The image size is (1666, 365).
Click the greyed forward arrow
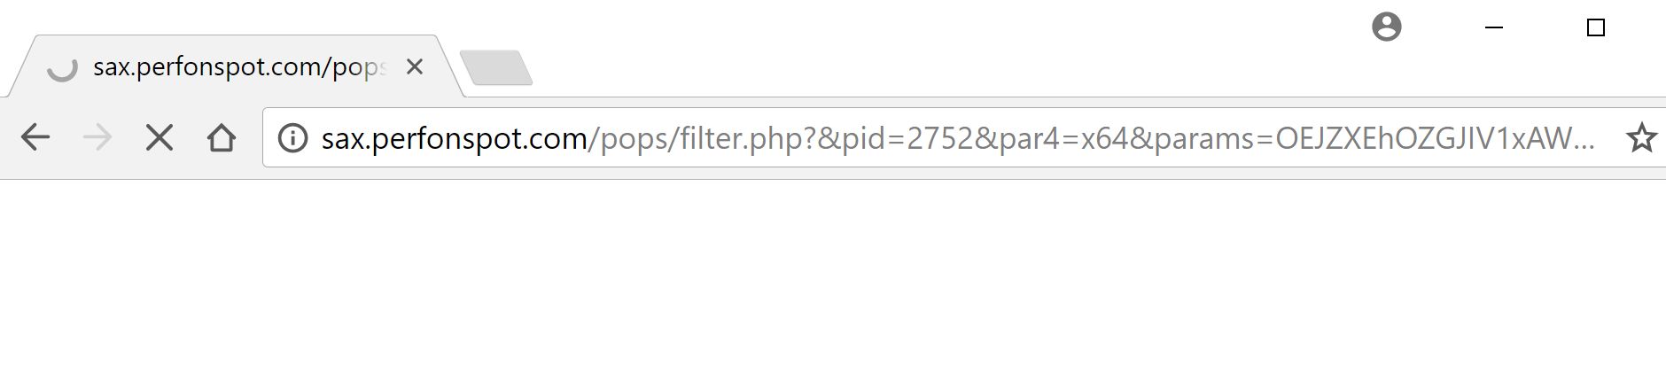pyautogui.click(x=97, y=137)
